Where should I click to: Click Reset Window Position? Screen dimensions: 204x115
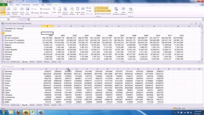[x=103, y=14]
